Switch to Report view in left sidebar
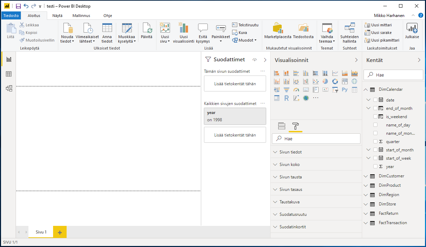426x247 pixels. pyautogui.click(x=9, y=59)
